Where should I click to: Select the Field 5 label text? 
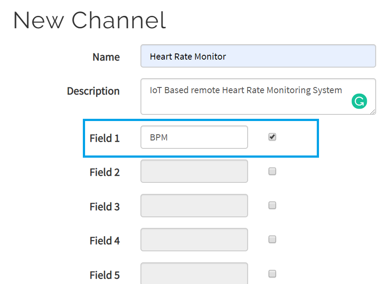tap(105, 275)
